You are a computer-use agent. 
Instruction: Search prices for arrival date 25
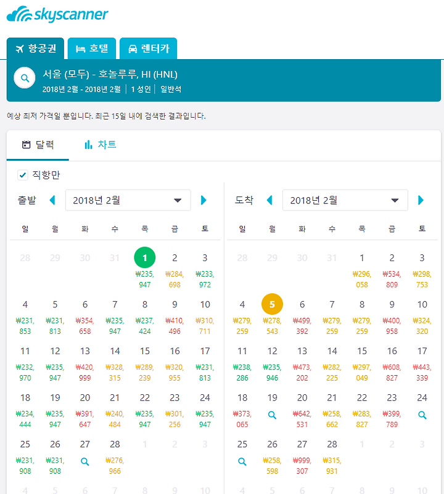242,461
